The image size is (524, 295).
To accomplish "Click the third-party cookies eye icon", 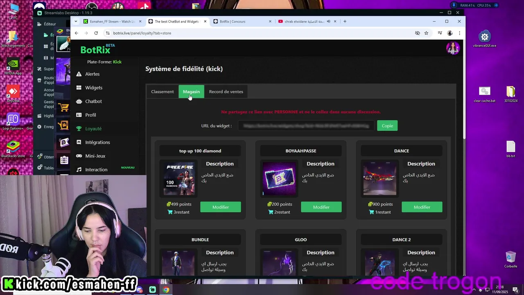I will pyautogui.click(x=417, y=33).
